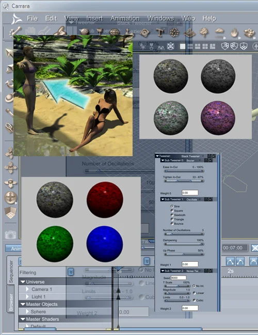Open the Insert menu
Image resolution: width=258 pixels, height=335 pixels.
pyautogui.click(x=94, y=19)
